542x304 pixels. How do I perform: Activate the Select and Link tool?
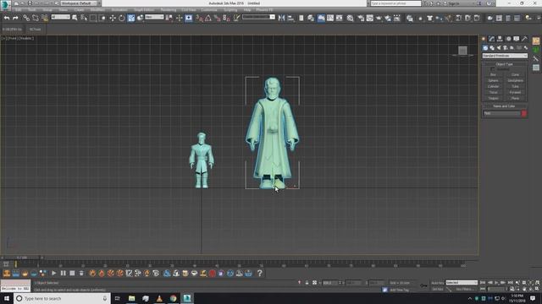tap(26, 18)
